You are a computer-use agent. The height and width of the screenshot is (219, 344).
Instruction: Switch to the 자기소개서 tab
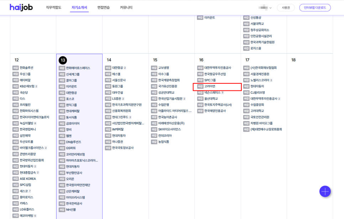(79, 7)
